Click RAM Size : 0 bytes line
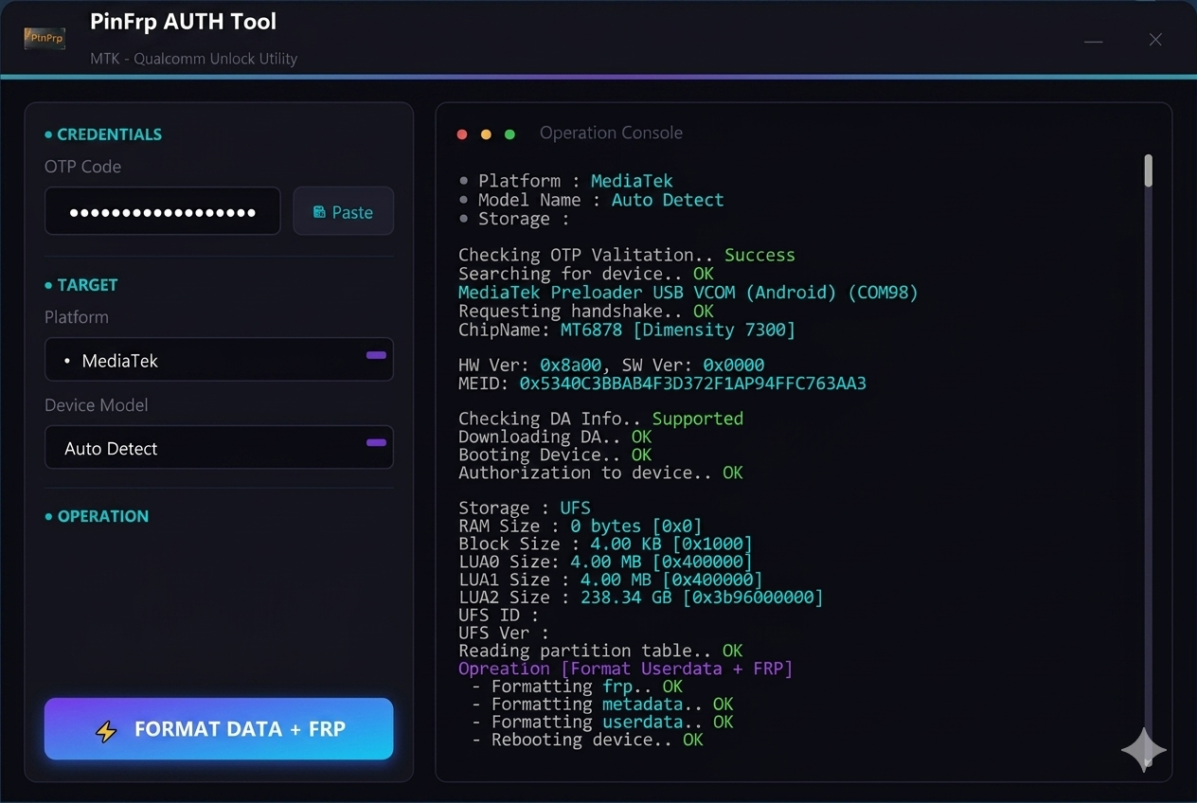 pyautogui.click(x=581, y=526)
